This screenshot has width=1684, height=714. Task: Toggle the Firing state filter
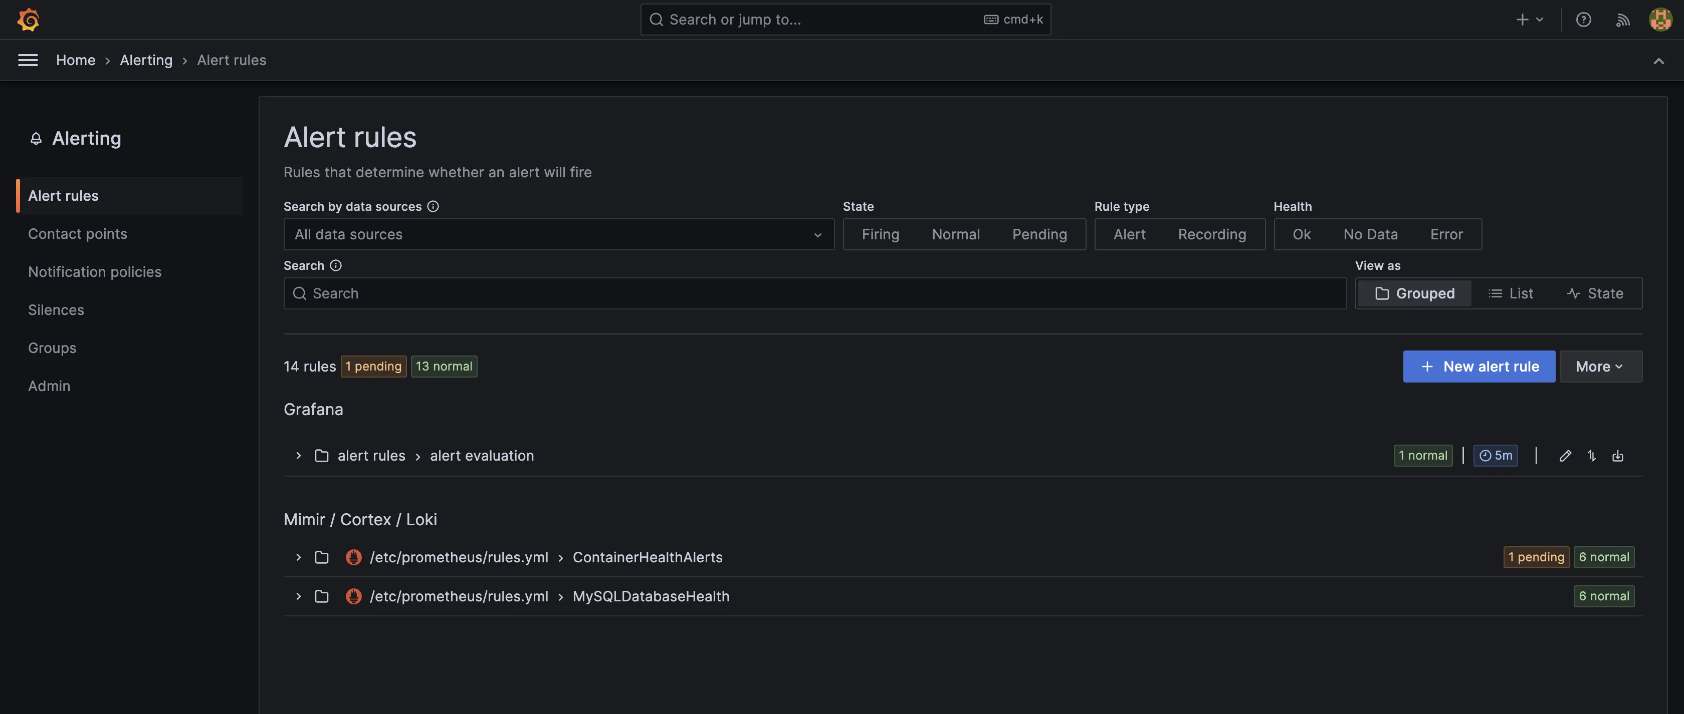coord(880,234)
